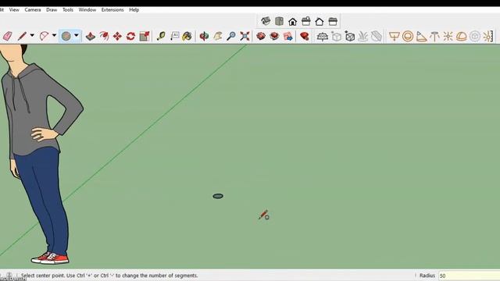
Task: Open the Window menu
Action: [x=87, y=10]
